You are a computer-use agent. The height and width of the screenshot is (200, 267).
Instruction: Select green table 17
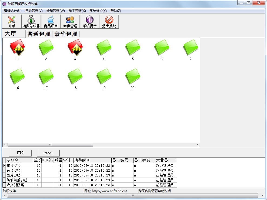click(46, 77)
